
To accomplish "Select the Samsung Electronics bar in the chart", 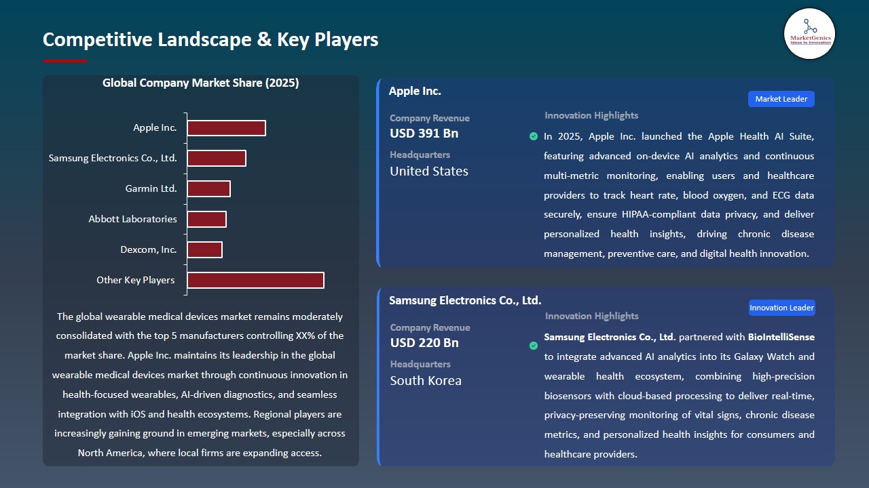I will click(217, 158).
